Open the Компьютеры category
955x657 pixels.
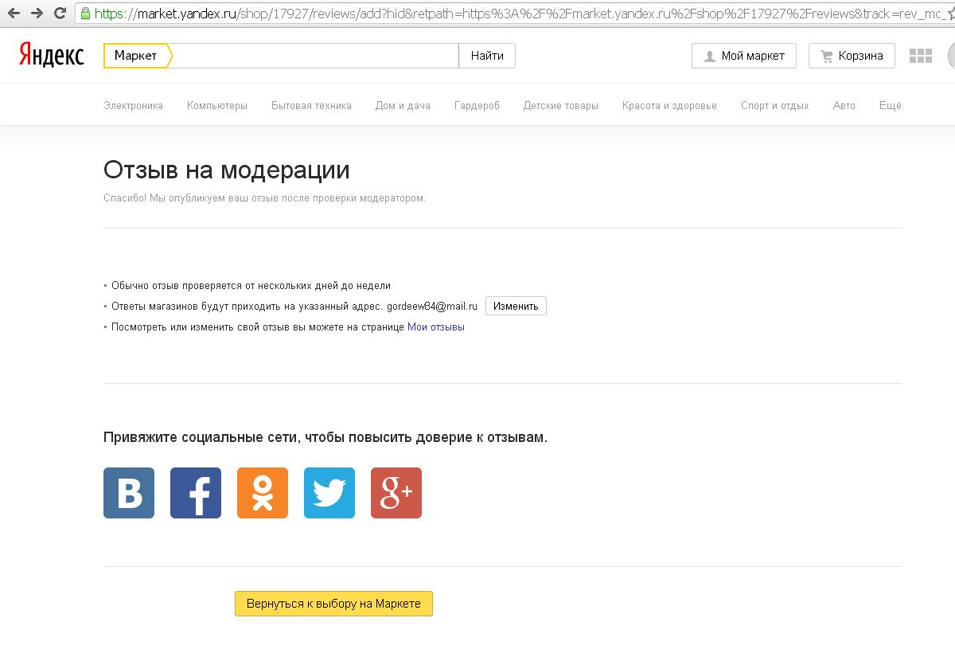217,105
